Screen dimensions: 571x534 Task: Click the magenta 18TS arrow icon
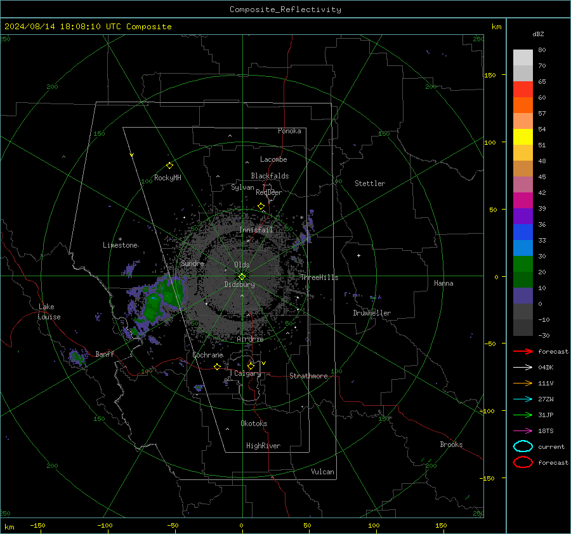pyautogui.click(x=523, y=431)
